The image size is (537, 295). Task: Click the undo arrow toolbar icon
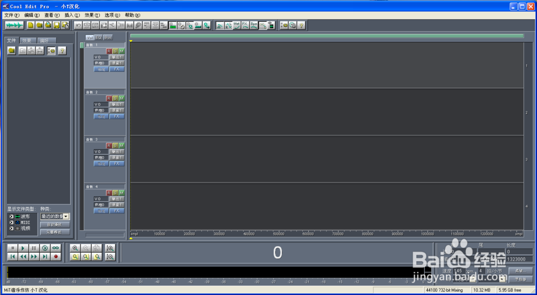[x=78, y=25]
